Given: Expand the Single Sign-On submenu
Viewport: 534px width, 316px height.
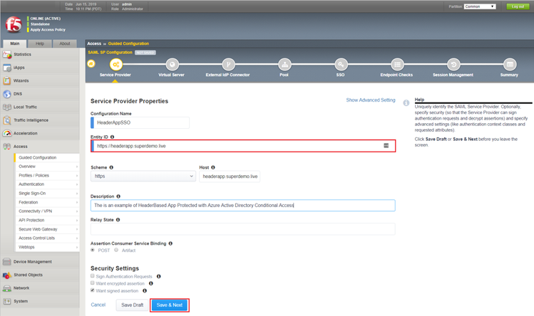Looking at the screenshot, I should [77, 194].
